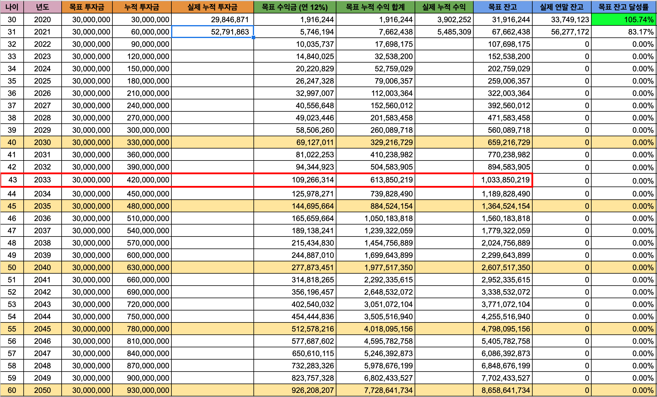Click the cell 1,916,244 under 목표 수익금
Screen dimensions: 657x397
pos(295,20)
